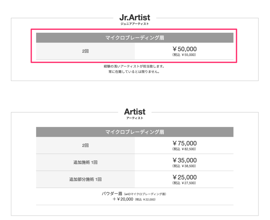The image size is (270, 220).
Task: Select the ￥25,000 price
Action: tap(184, 177)
